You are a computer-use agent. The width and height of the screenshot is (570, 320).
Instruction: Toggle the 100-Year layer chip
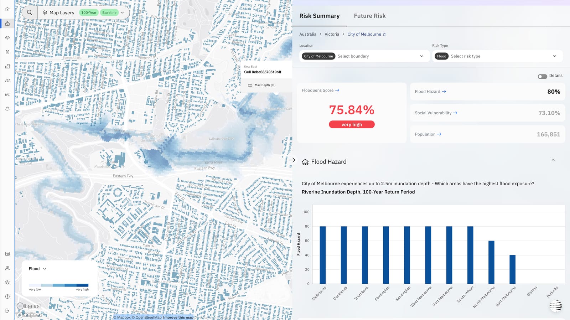click(x=89, y=12)
